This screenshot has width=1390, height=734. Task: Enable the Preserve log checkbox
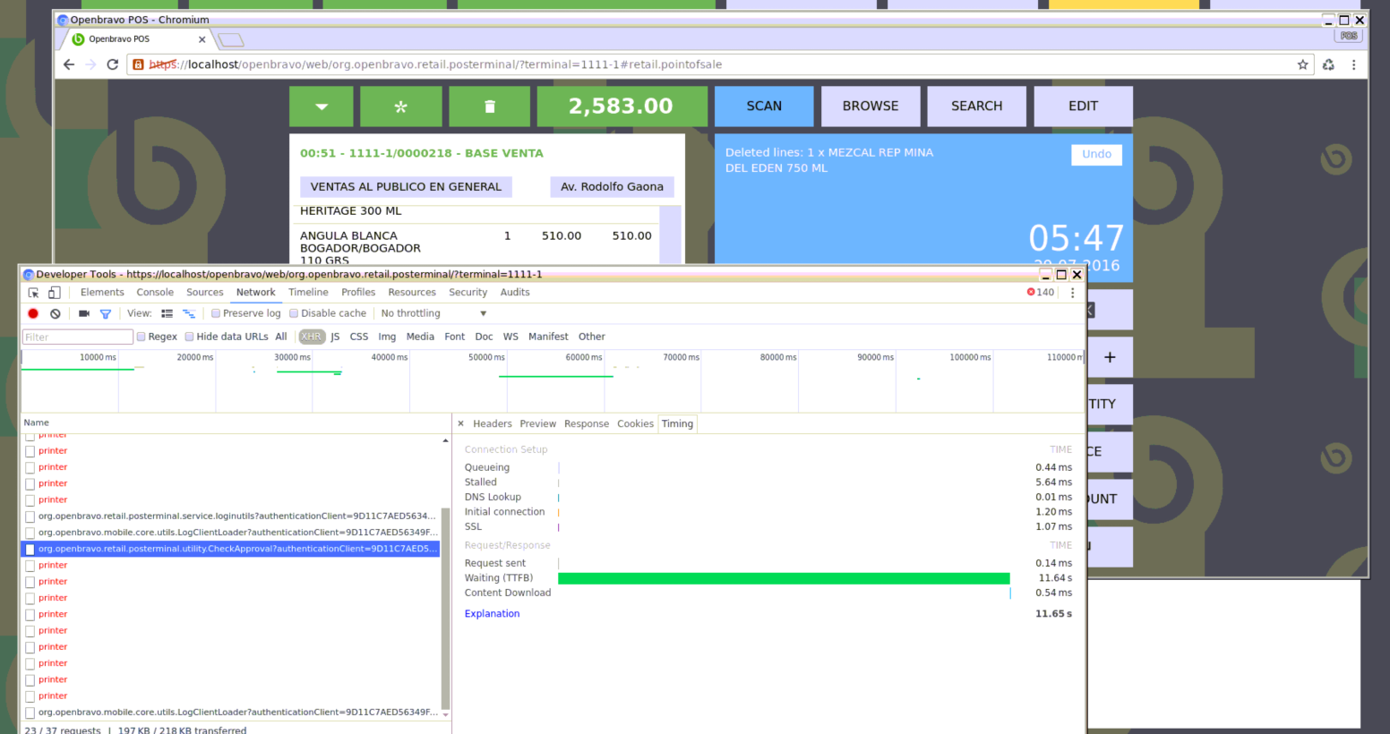pyautogui.click(x=216, y=313)
